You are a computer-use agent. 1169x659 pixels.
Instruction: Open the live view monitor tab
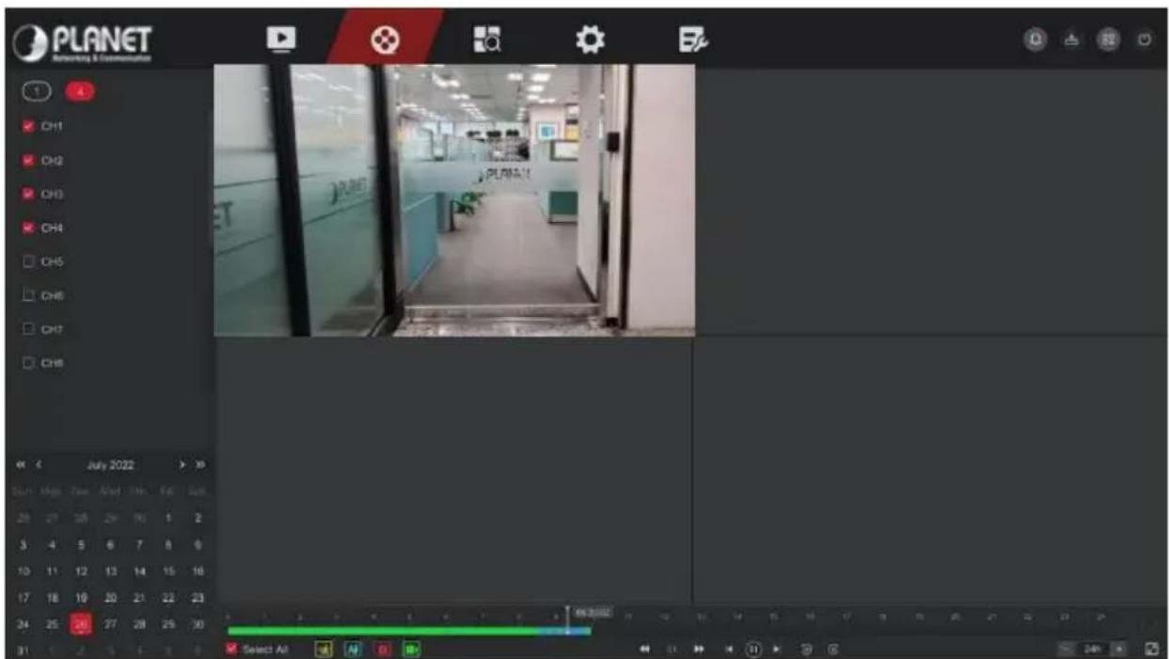click(282, 37)
